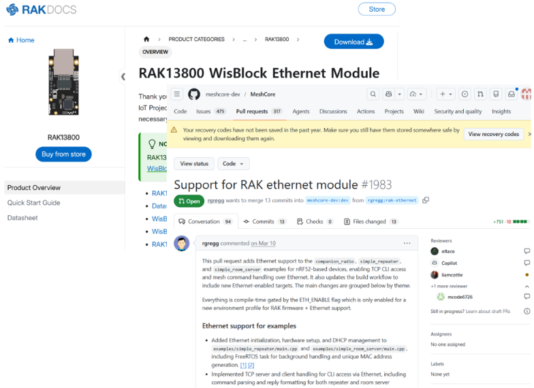Screen dimensions: 534x388
Task: Click View recovery codes button
Action: pos(493,134)
